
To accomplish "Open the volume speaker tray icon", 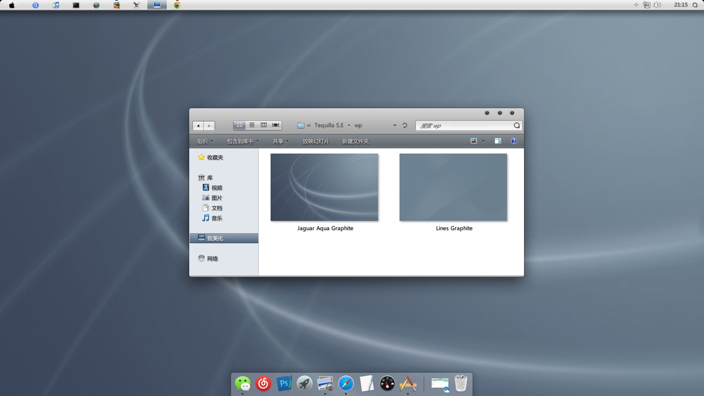I will pos(657,5).
